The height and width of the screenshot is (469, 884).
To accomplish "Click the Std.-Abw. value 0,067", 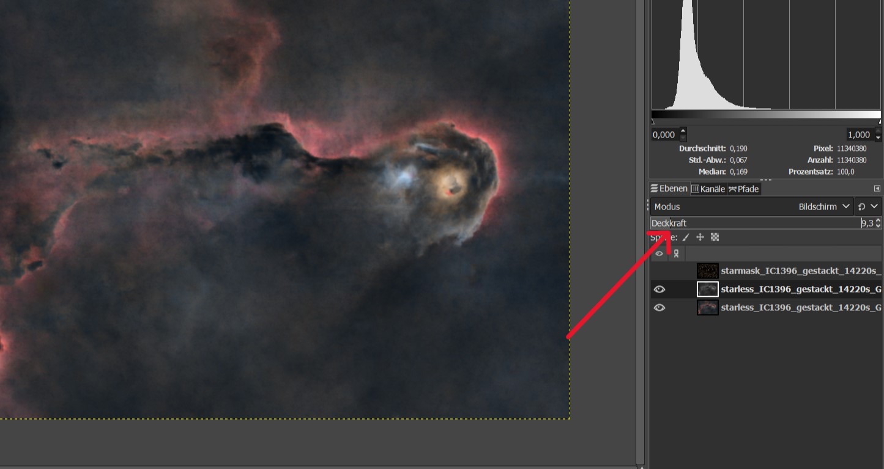I will click(x=738, y=160).
